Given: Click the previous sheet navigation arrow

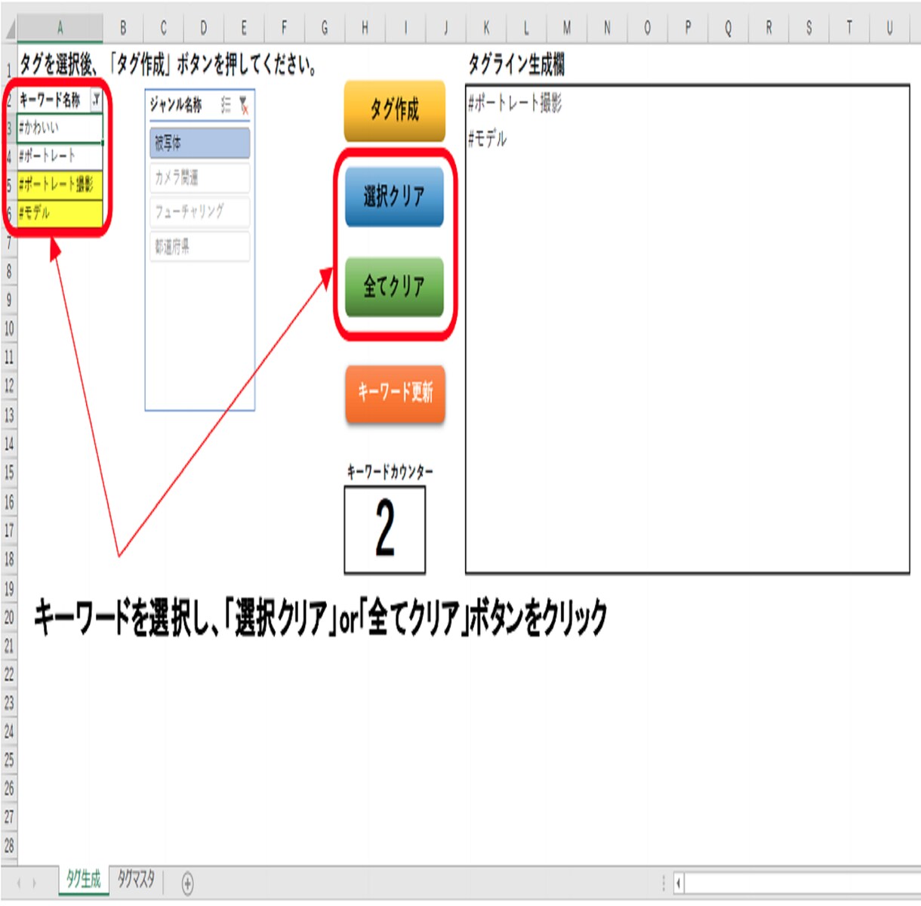Looking at the screenshot, I should (19, 883).
